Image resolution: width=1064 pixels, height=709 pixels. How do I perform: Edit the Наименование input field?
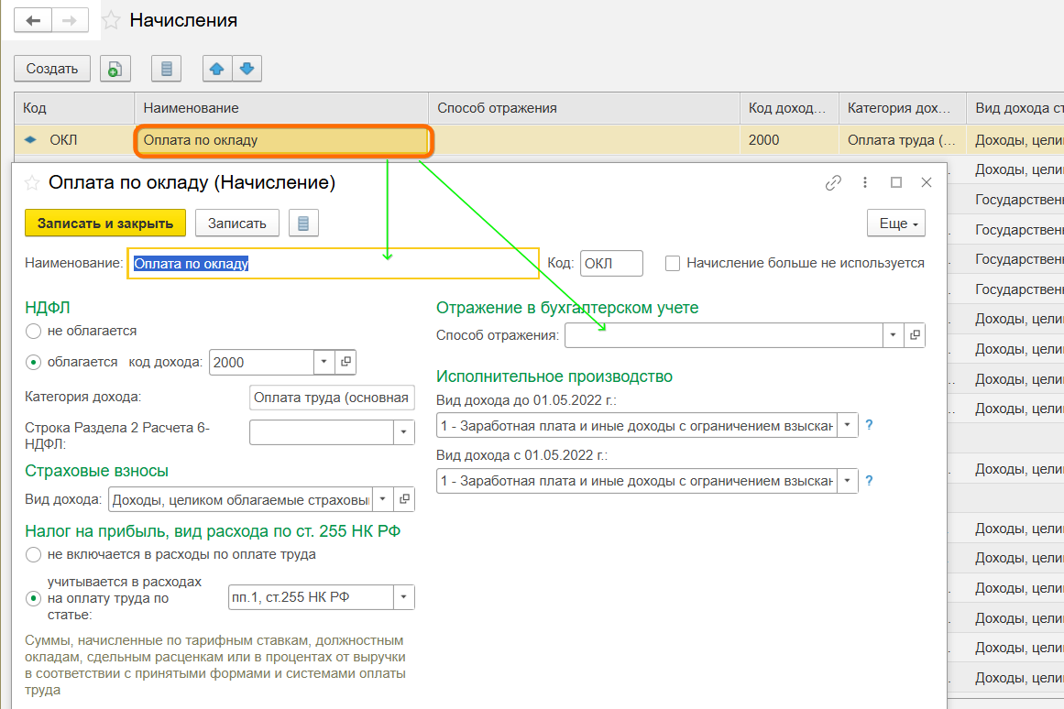pyautogui.click(x=334, y=263)
